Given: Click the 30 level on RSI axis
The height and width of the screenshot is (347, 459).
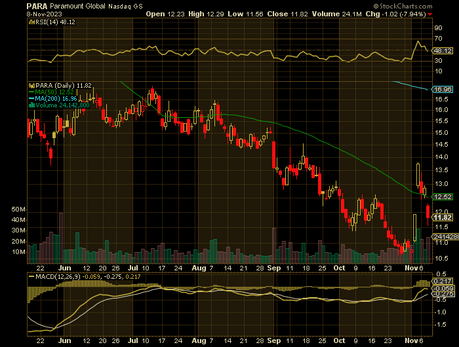Looking at the screenshot, I should tap(438, 61).
